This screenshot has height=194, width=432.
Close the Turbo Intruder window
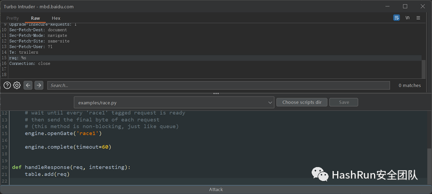pyautogui.click(x=423, y=6)
